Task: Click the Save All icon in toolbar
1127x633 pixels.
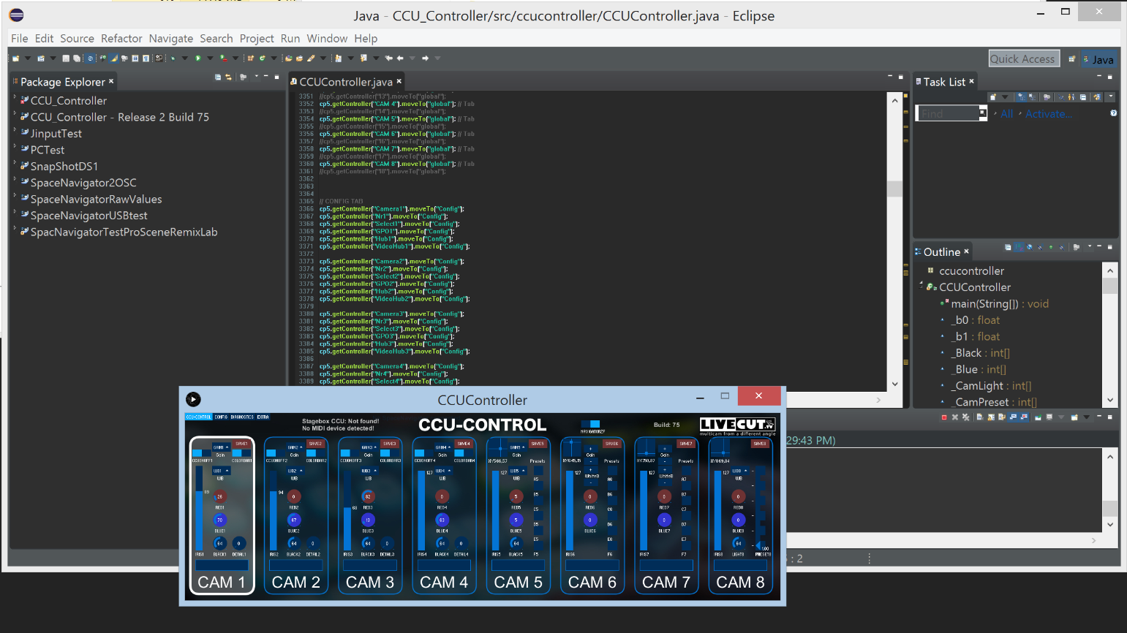Action: (x=75, y=58)
